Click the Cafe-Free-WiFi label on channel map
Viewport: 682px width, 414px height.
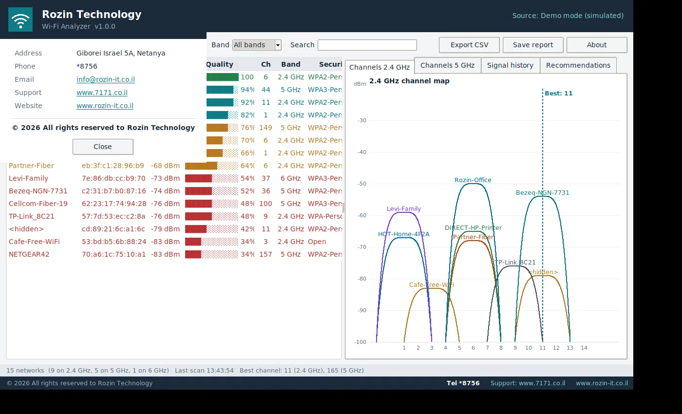coord(432,285)
